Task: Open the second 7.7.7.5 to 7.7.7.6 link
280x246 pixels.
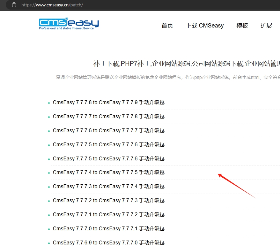Action: pyautogui.click(x=108, y=158)
